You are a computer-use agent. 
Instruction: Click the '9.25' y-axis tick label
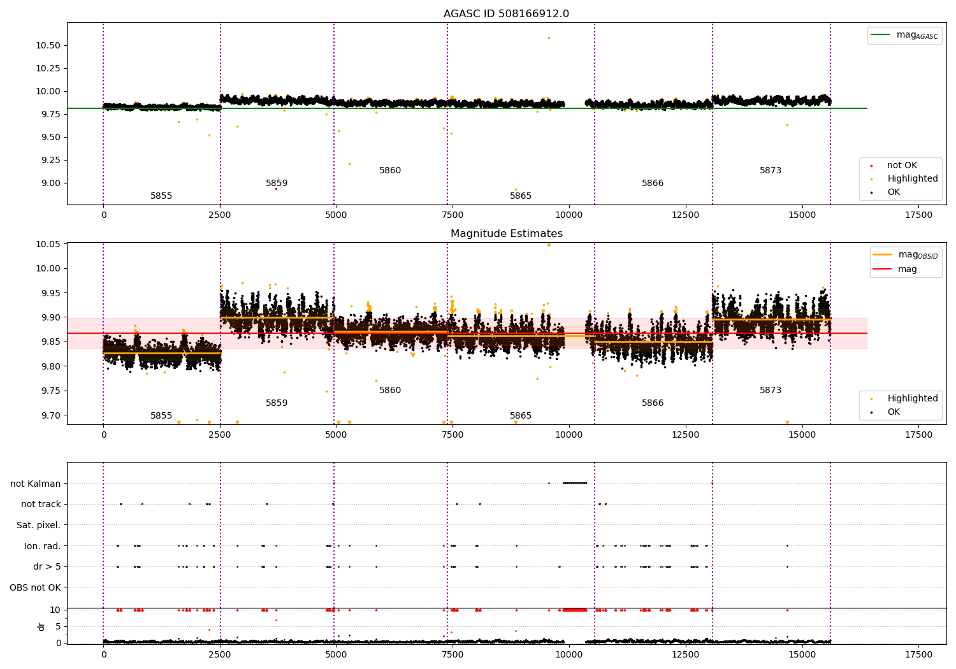pos(50,160)
